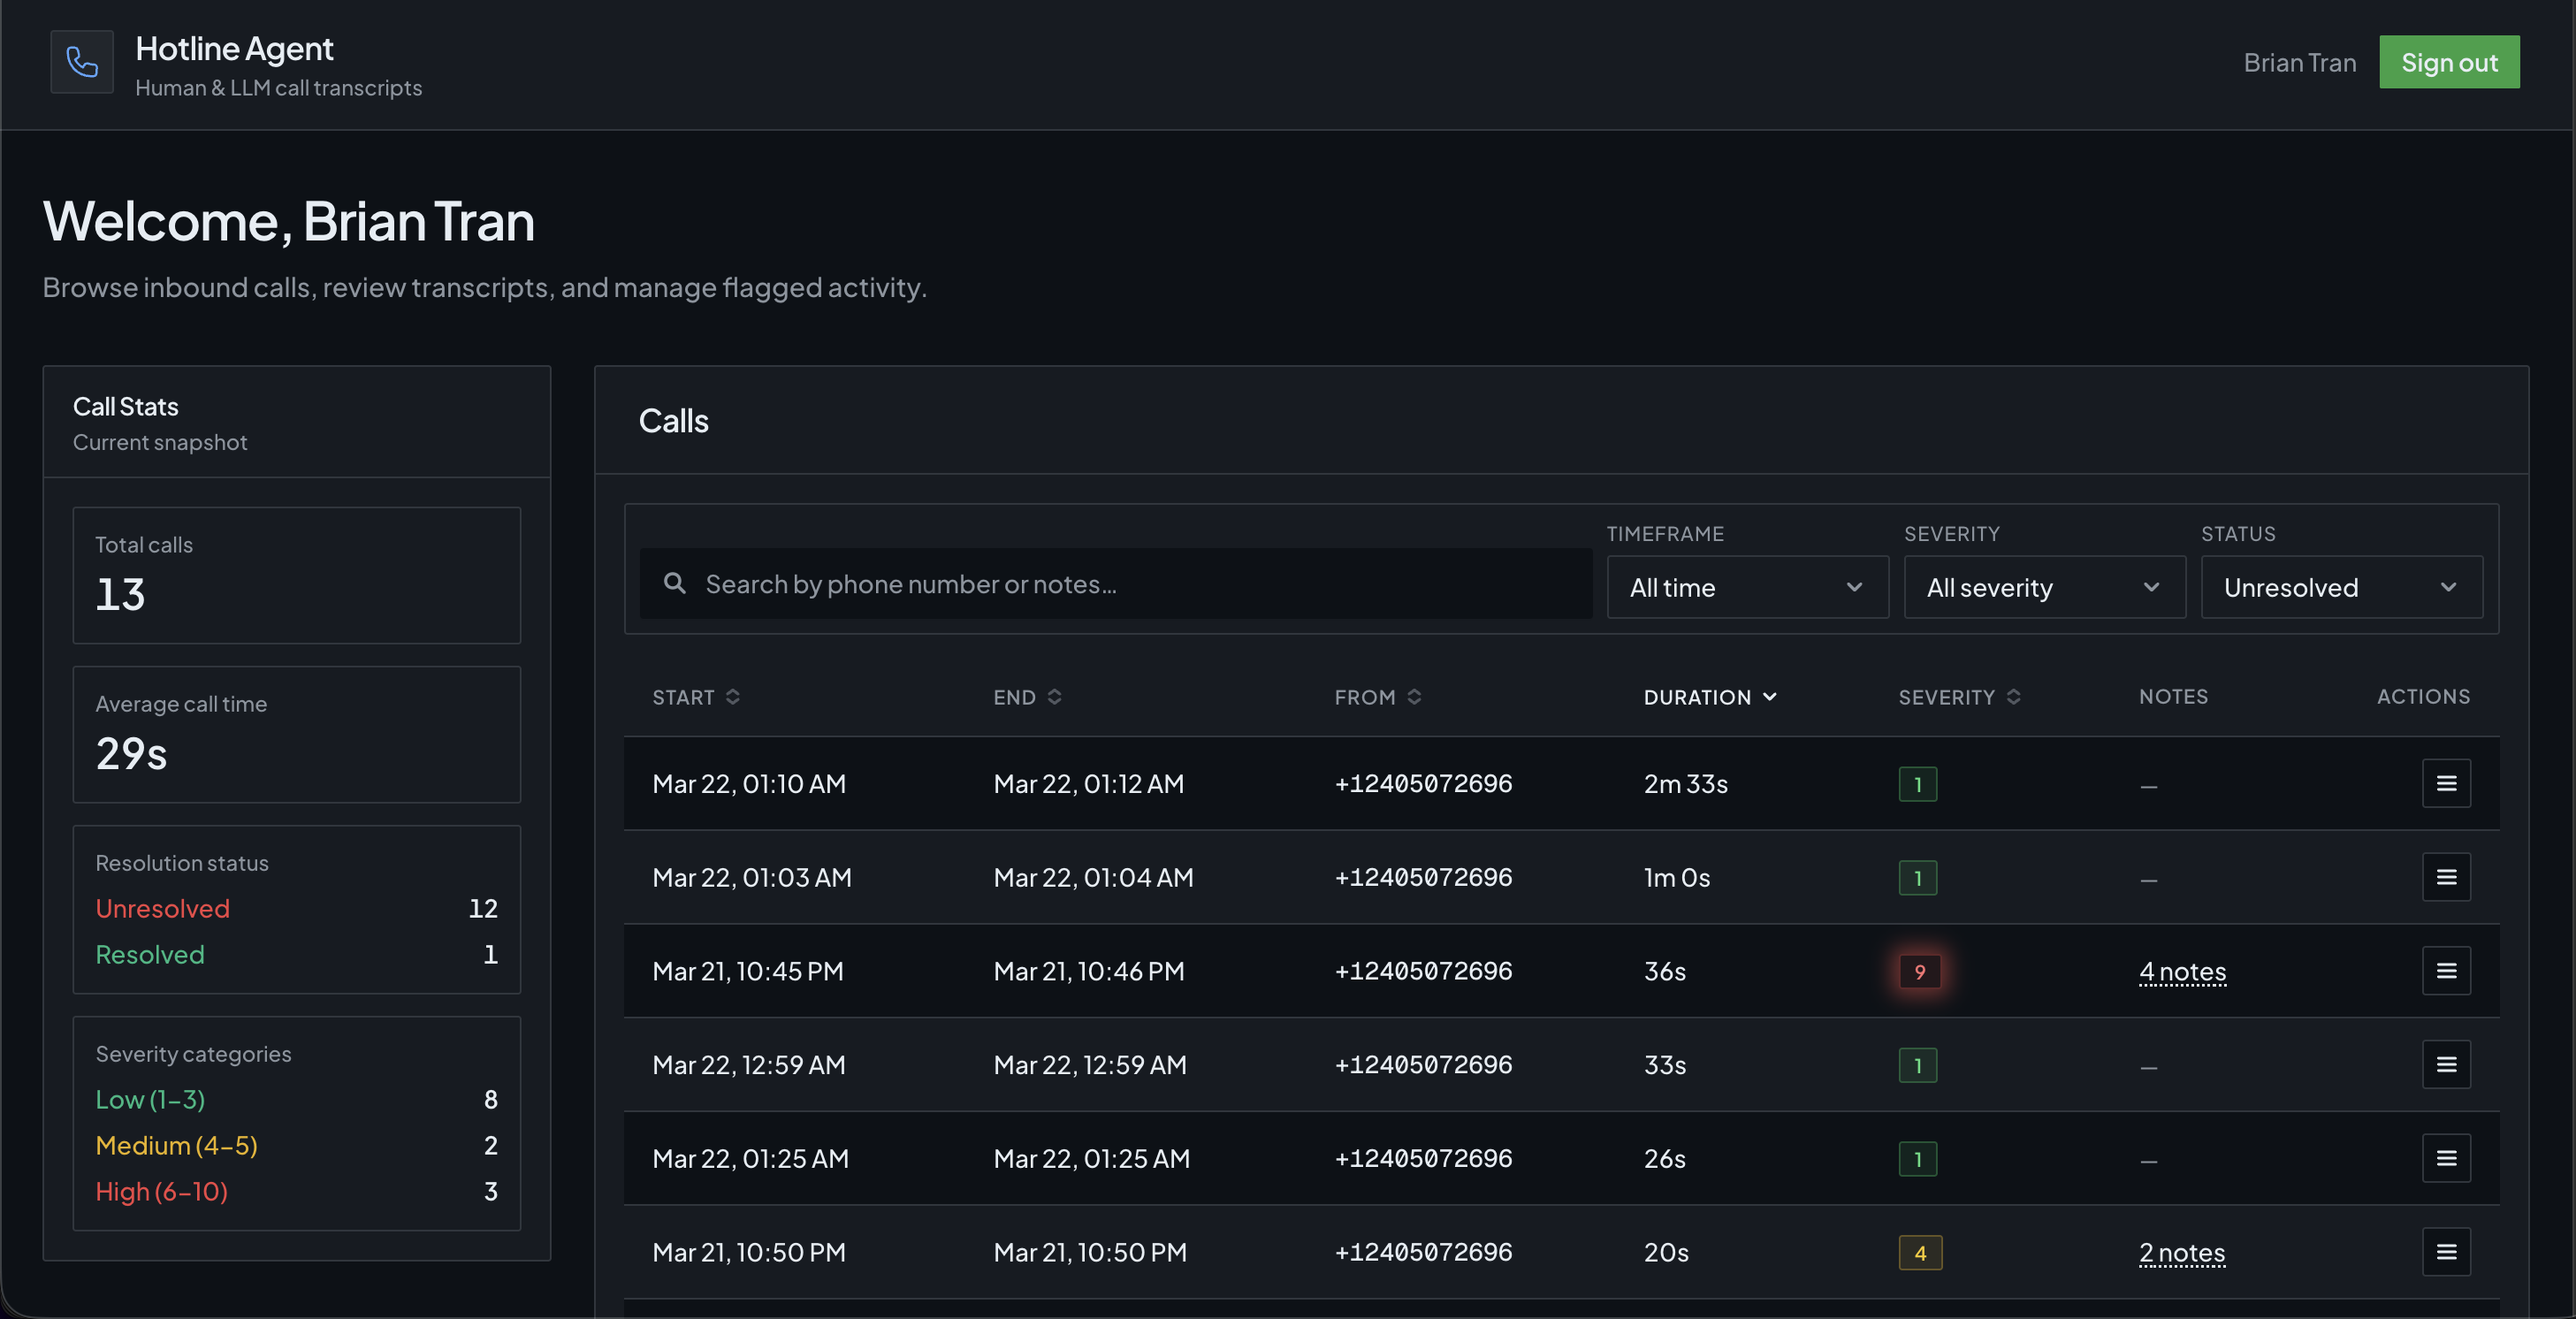Click the search magnifier icon
The width and height of the screenshot is (2576, 1319).
(x=675, y=584)
